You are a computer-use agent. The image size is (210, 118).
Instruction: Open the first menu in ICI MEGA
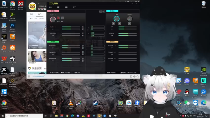click(50, 7)
